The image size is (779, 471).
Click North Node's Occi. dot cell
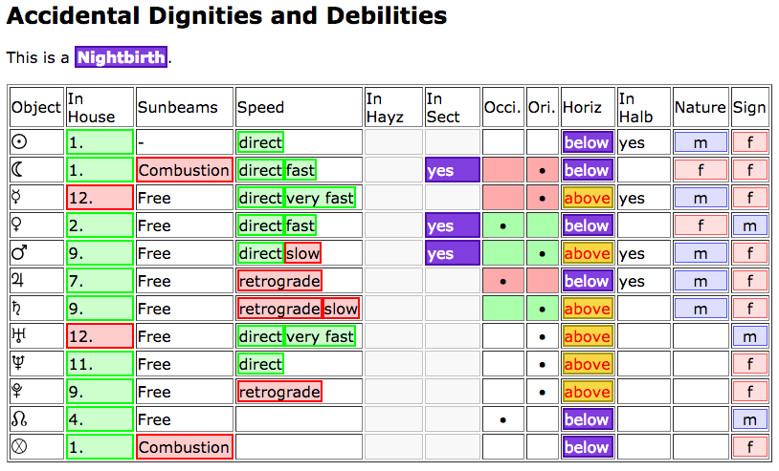pyautogui.click(x=502, y=419)
